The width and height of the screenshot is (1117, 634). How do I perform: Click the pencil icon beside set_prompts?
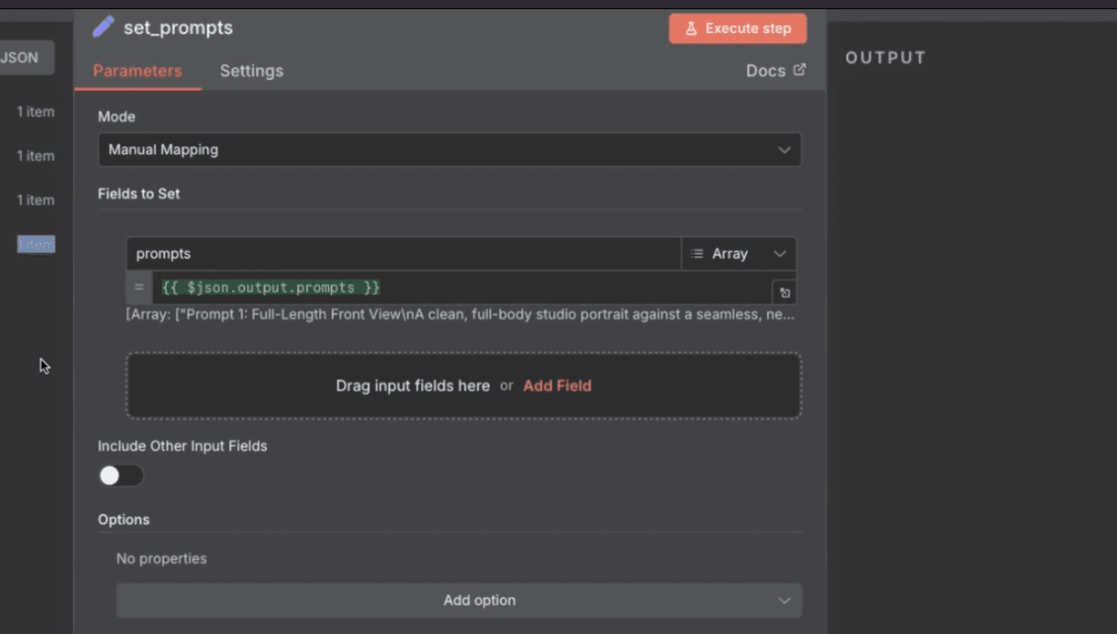(x=103, y=28)
